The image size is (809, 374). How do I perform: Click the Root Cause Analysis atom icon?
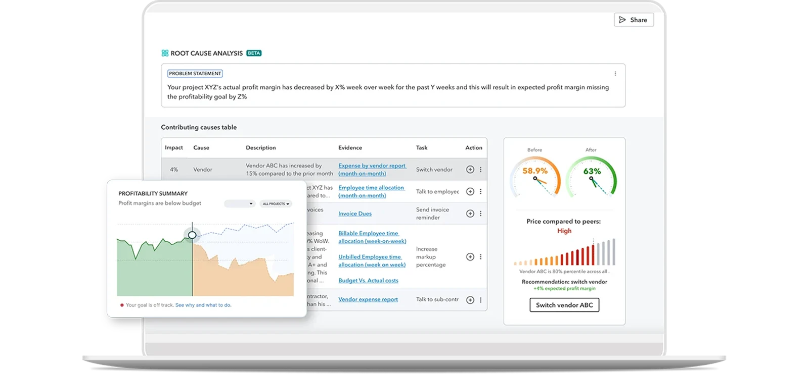[165, 53]
